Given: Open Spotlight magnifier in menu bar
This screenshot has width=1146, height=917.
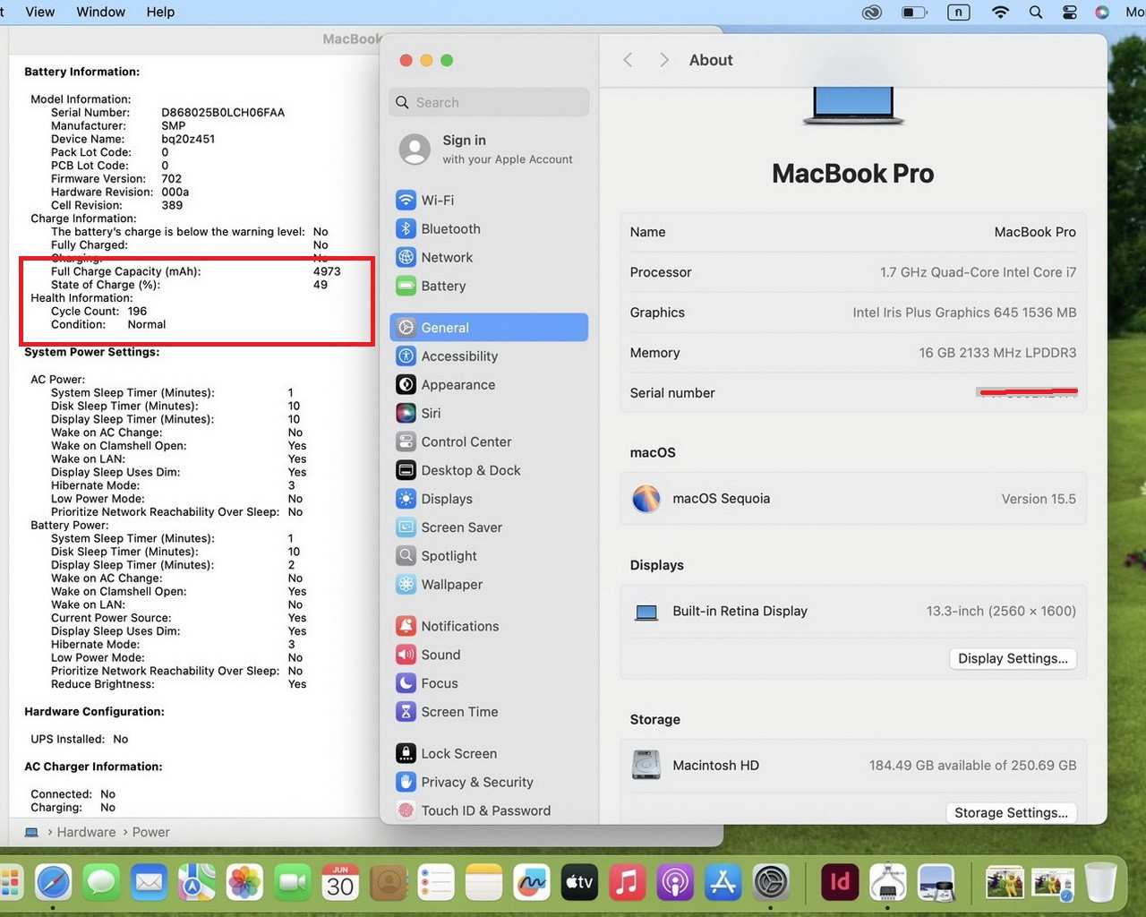Looking at the screenshot, I should [x=1036, y=13].
